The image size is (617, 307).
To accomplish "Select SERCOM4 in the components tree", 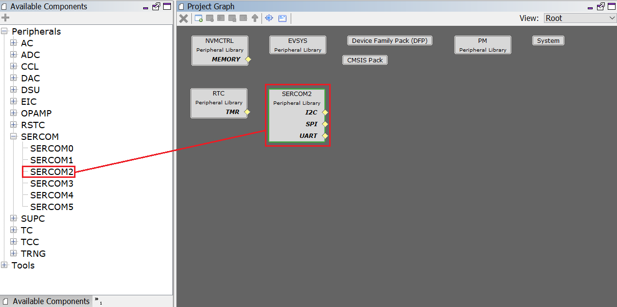I will (x=52, y=195).
